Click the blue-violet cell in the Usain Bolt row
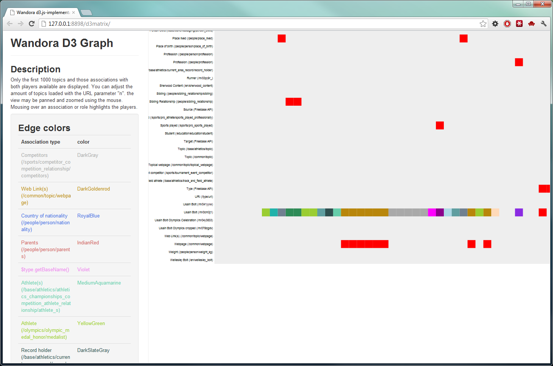Viewport: 553px width, 366px height. click(x=519, y=213)
